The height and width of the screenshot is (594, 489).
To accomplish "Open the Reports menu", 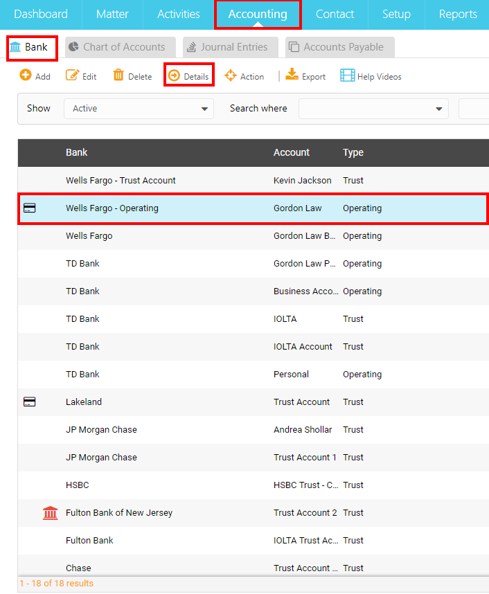I will point(458,15).
